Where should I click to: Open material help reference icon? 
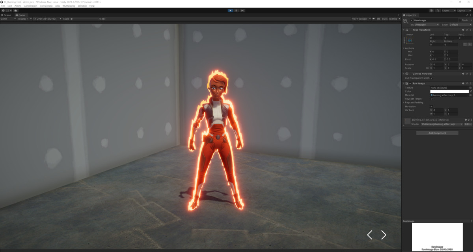pos(466,120)
